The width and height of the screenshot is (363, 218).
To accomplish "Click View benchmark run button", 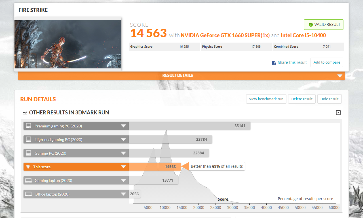I will point(266,99).
